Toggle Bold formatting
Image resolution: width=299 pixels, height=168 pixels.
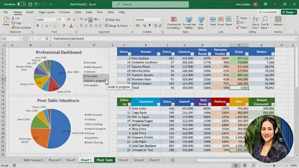tap(38, 26)
